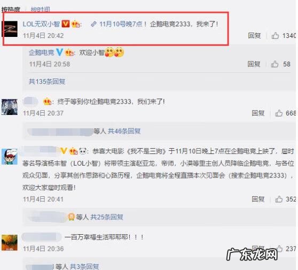This screenshot has width=298, height=270.
Task: Expand 共46条回复 replies
Action: point(124,131)
